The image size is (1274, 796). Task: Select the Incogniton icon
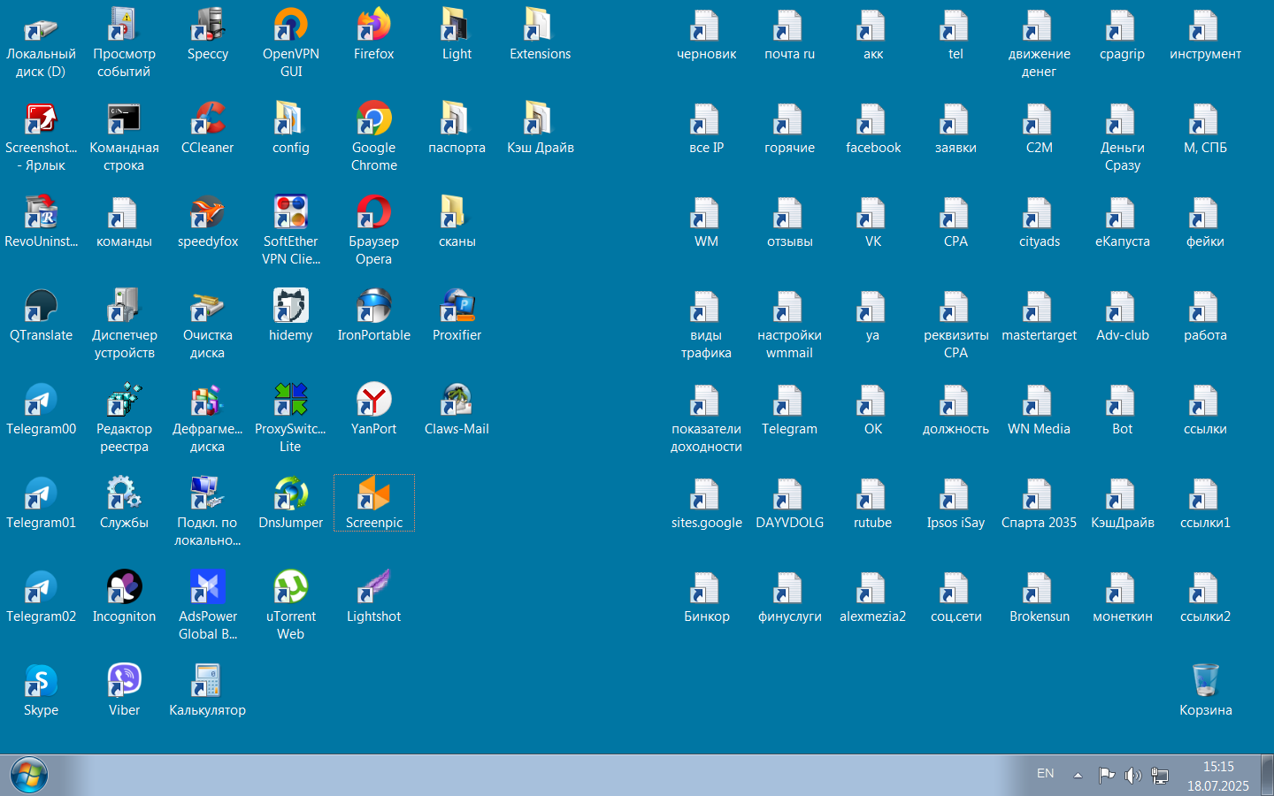pyautogui.click(x=124, y=596)
